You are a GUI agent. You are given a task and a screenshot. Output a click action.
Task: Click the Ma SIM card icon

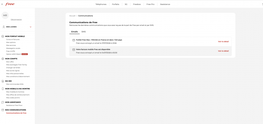tap(3, 81)
